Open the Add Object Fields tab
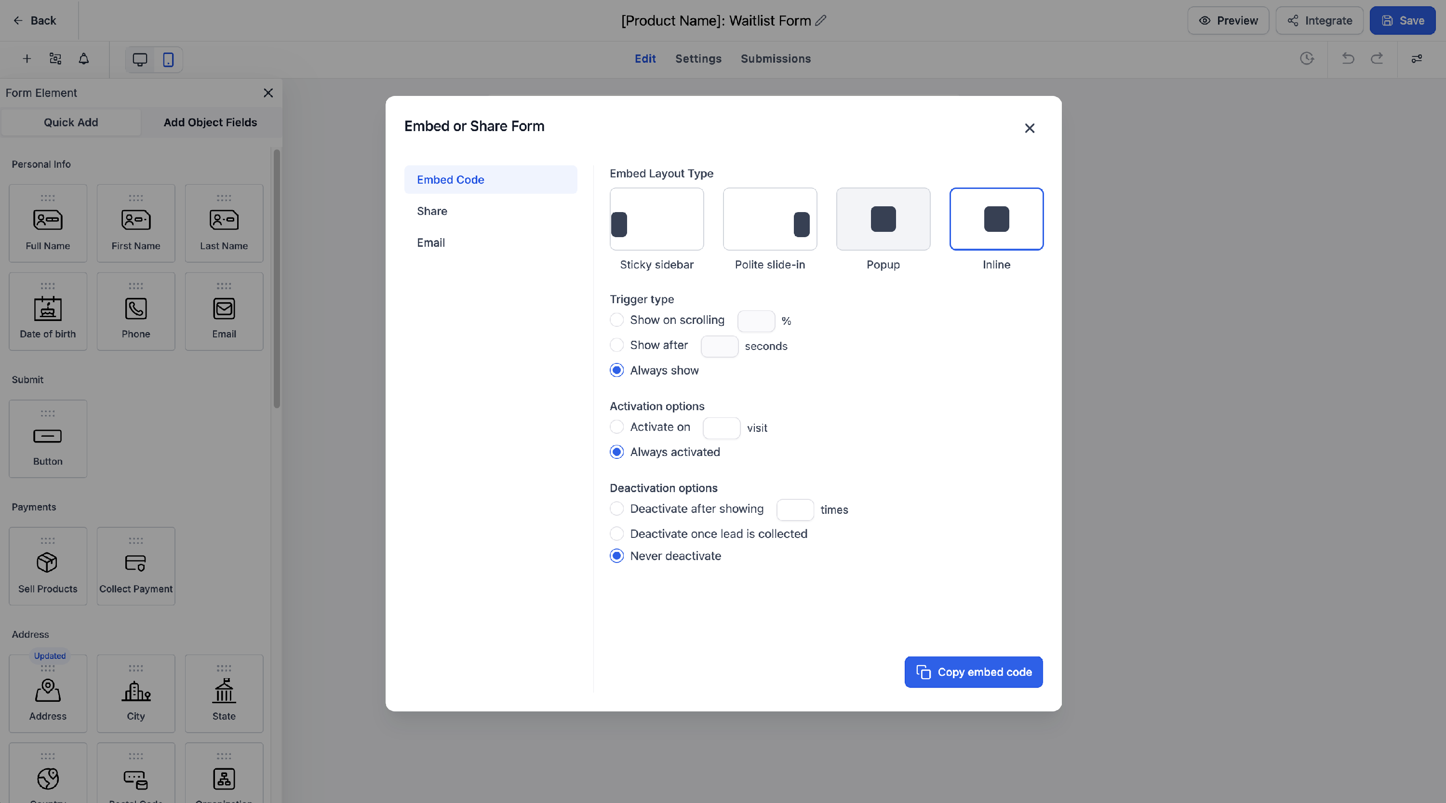The height and width of the screenshot is (803, 1446). point(211,122)
